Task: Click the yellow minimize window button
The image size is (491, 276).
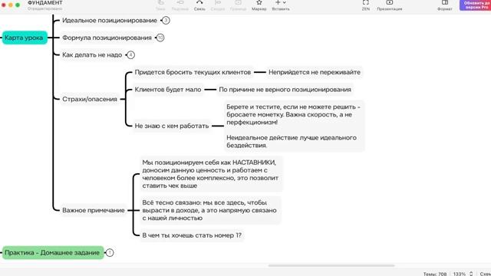Action: point(11,5)
